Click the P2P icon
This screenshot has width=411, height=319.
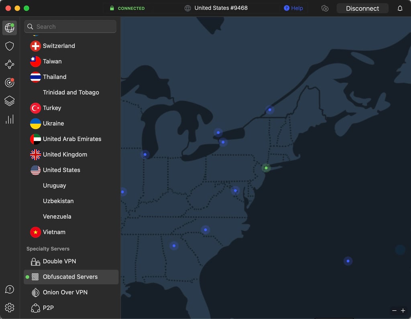pyautogui.click(x=35, y=308)
